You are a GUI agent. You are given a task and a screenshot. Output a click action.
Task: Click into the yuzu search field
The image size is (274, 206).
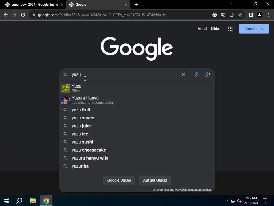125,75
